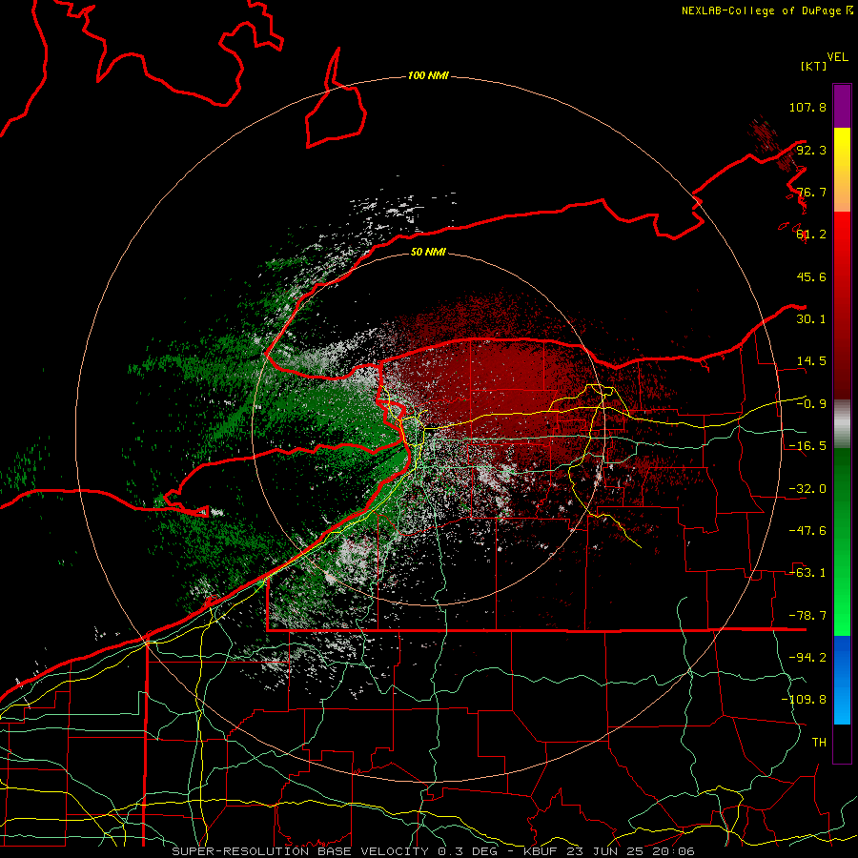This screenshot has width=858, height=858.
Task: Click the 20:06 timestamp in the caption
Action: (x=674, y=851)
